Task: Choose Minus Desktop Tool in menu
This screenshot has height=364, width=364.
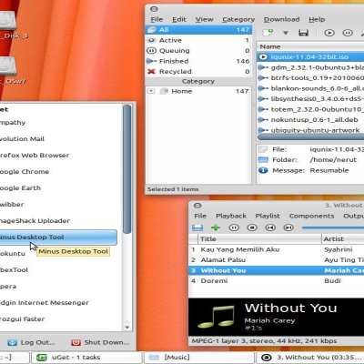Action: pyautogui.click(x=58, y=238)
